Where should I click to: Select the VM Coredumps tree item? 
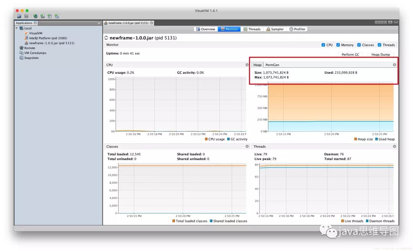[x=35, y=53]
